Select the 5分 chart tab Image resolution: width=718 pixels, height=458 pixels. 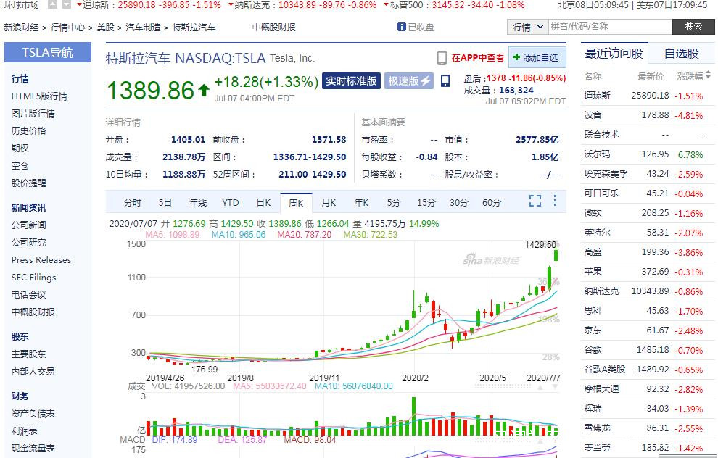tap(393, 203)
